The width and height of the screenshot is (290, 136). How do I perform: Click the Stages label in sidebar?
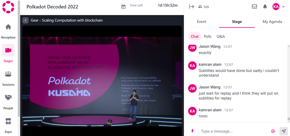(8, 61)
